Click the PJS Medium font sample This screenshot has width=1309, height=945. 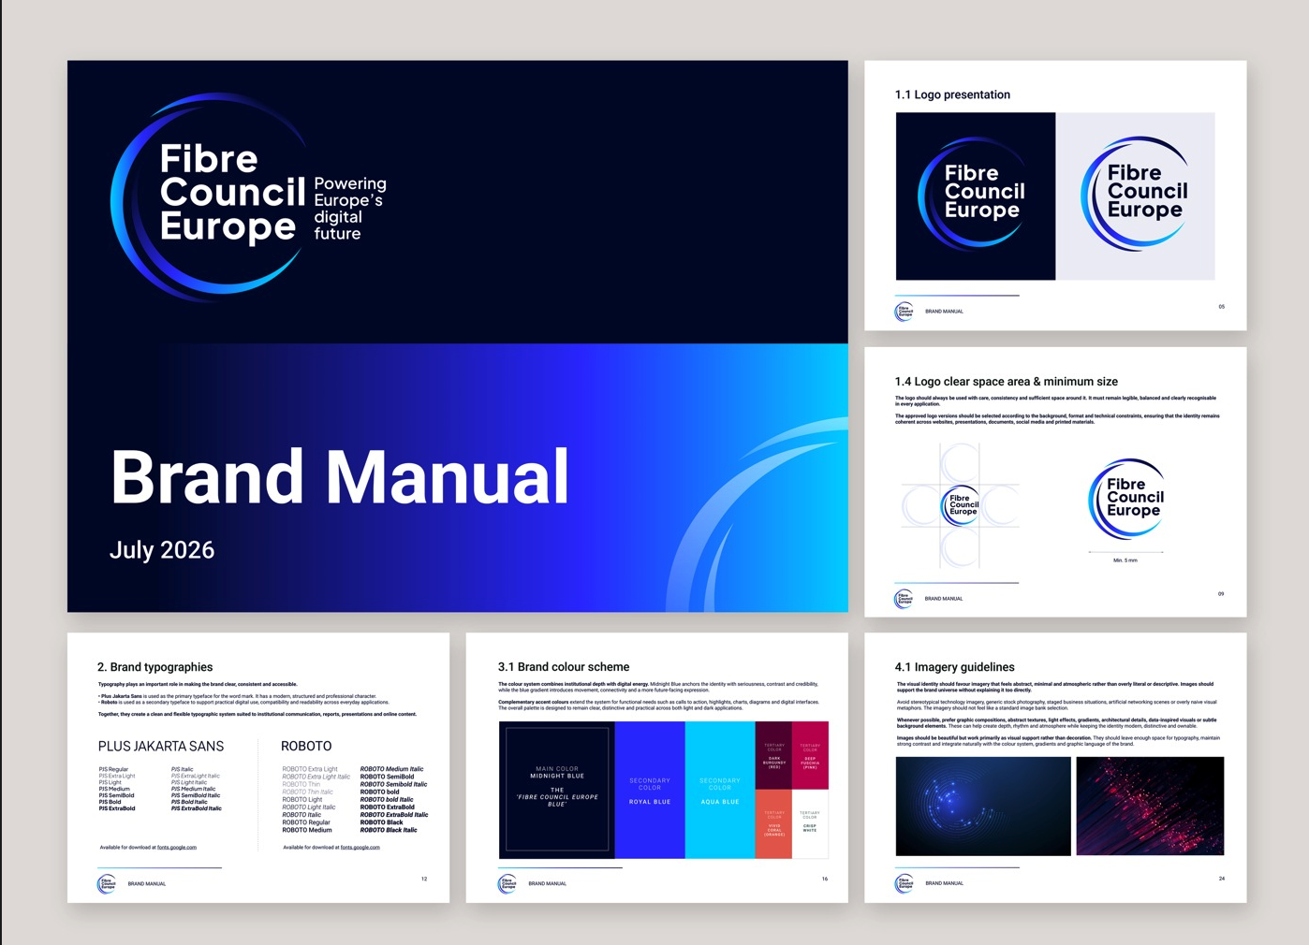click(114, 789)
